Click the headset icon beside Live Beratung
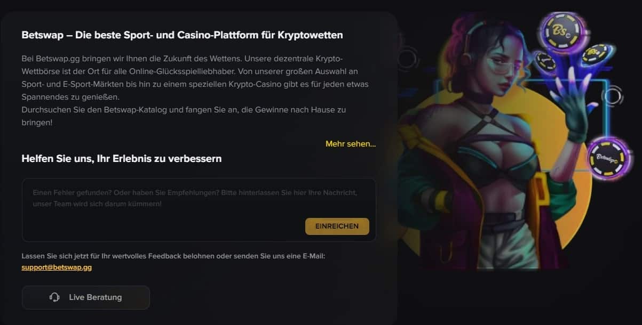 coord(54,297)
